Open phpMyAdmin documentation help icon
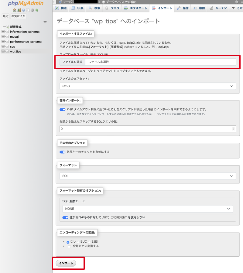The image size is (243, 273). tap(23, 10)
